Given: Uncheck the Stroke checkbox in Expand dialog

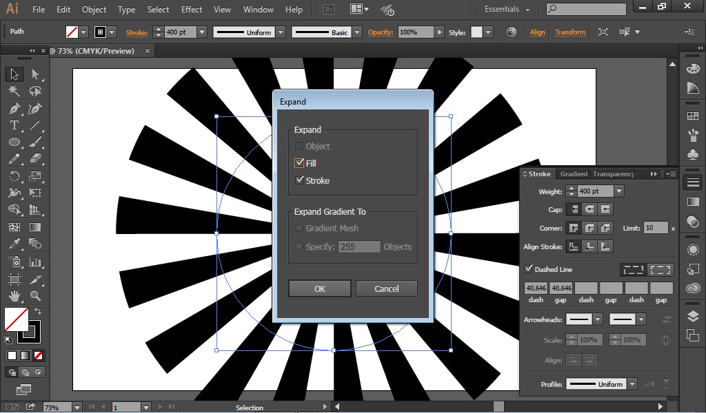Looking at the screenshot, I should click(298, 180).
